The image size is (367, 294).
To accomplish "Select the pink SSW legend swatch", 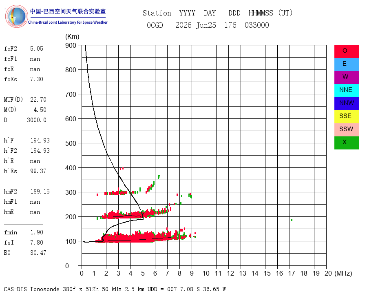I will 346,130.
